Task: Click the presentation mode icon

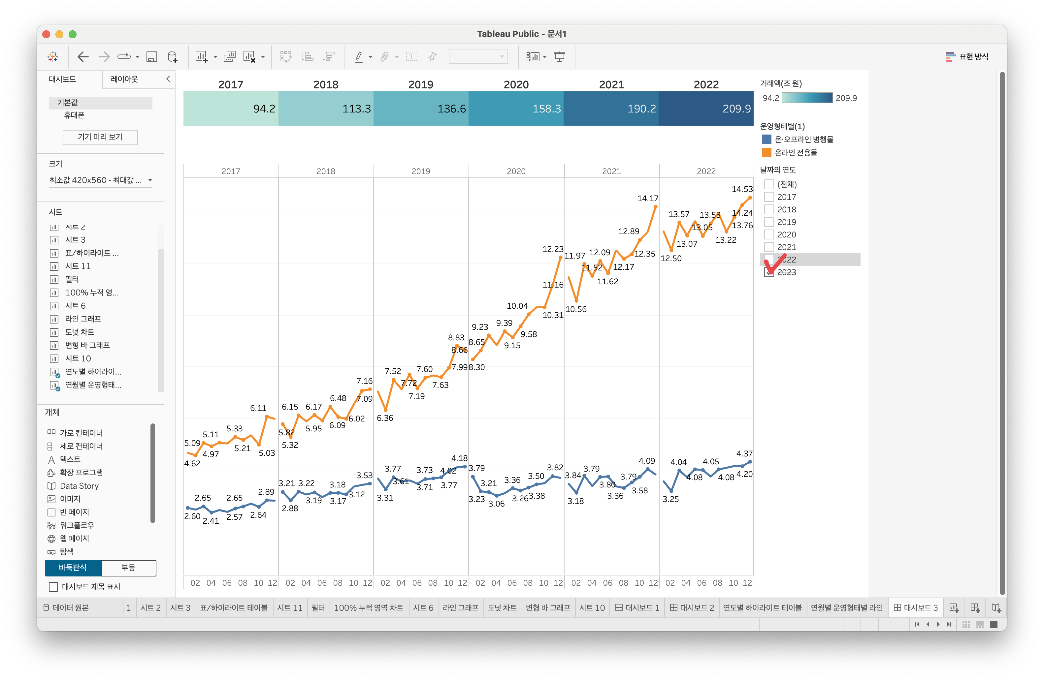Action: [x=559, y=57]
